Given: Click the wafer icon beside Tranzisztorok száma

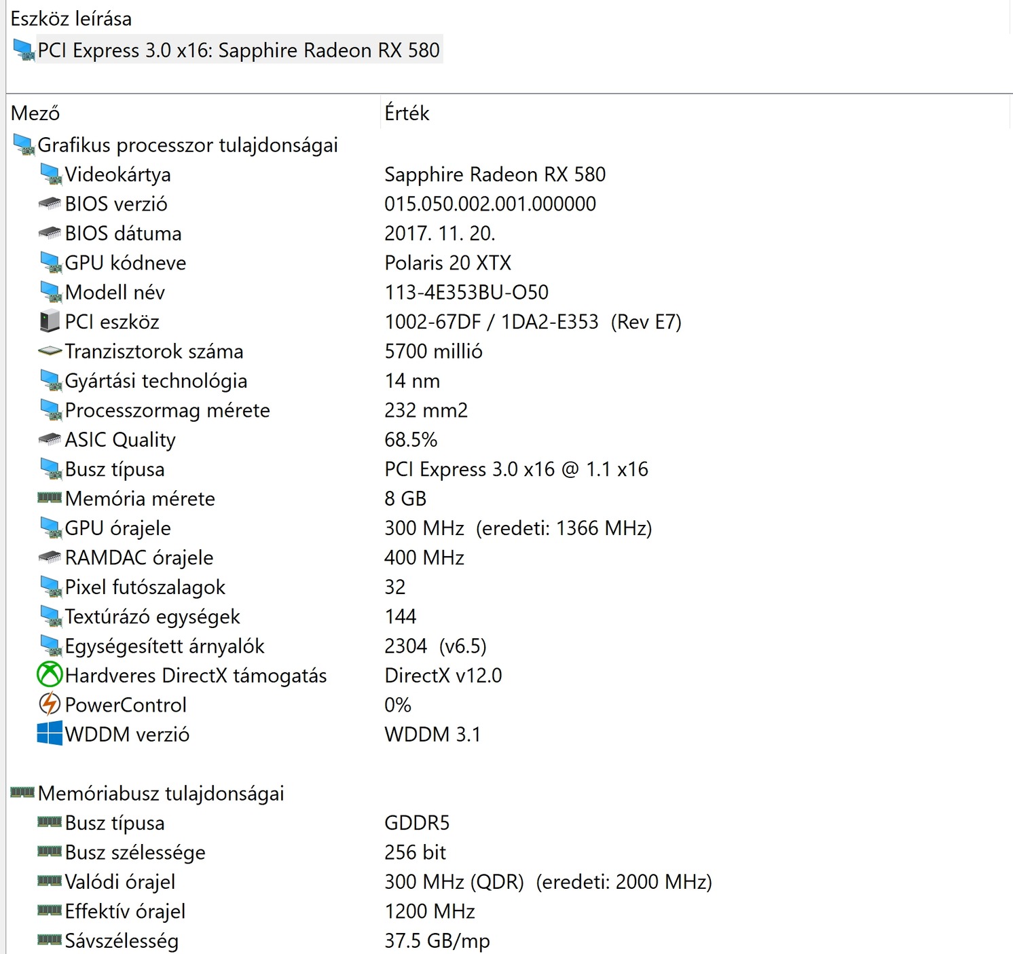Looking at the screenshot, I should tap(49, 351).
